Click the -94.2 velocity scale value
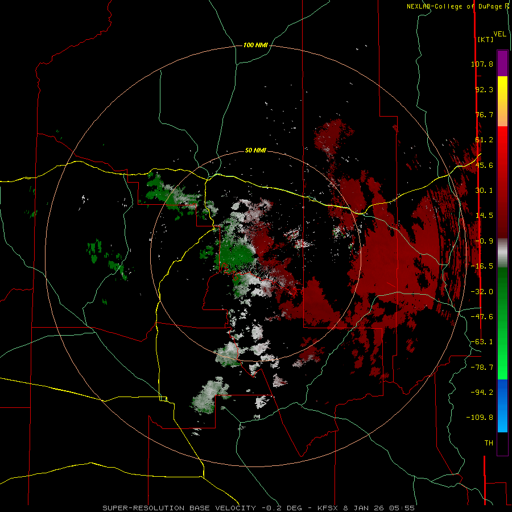512x512 pixels. pos(482,393)
